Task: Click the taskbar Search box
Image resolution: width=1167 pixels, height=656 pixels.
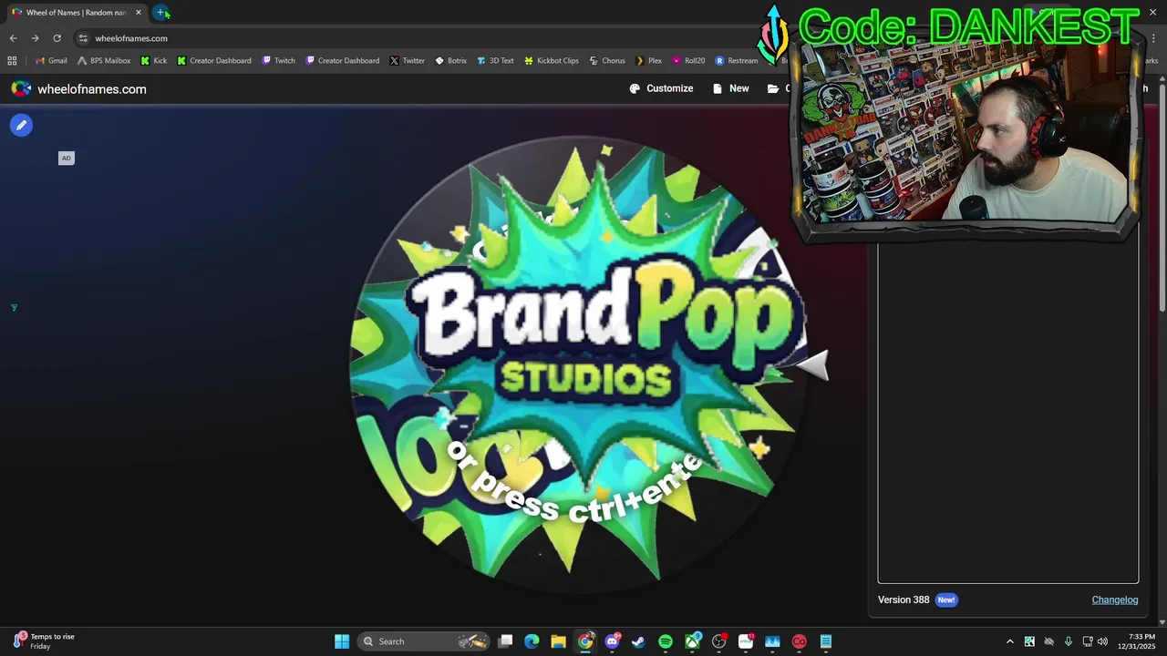Action: (422, 641)
